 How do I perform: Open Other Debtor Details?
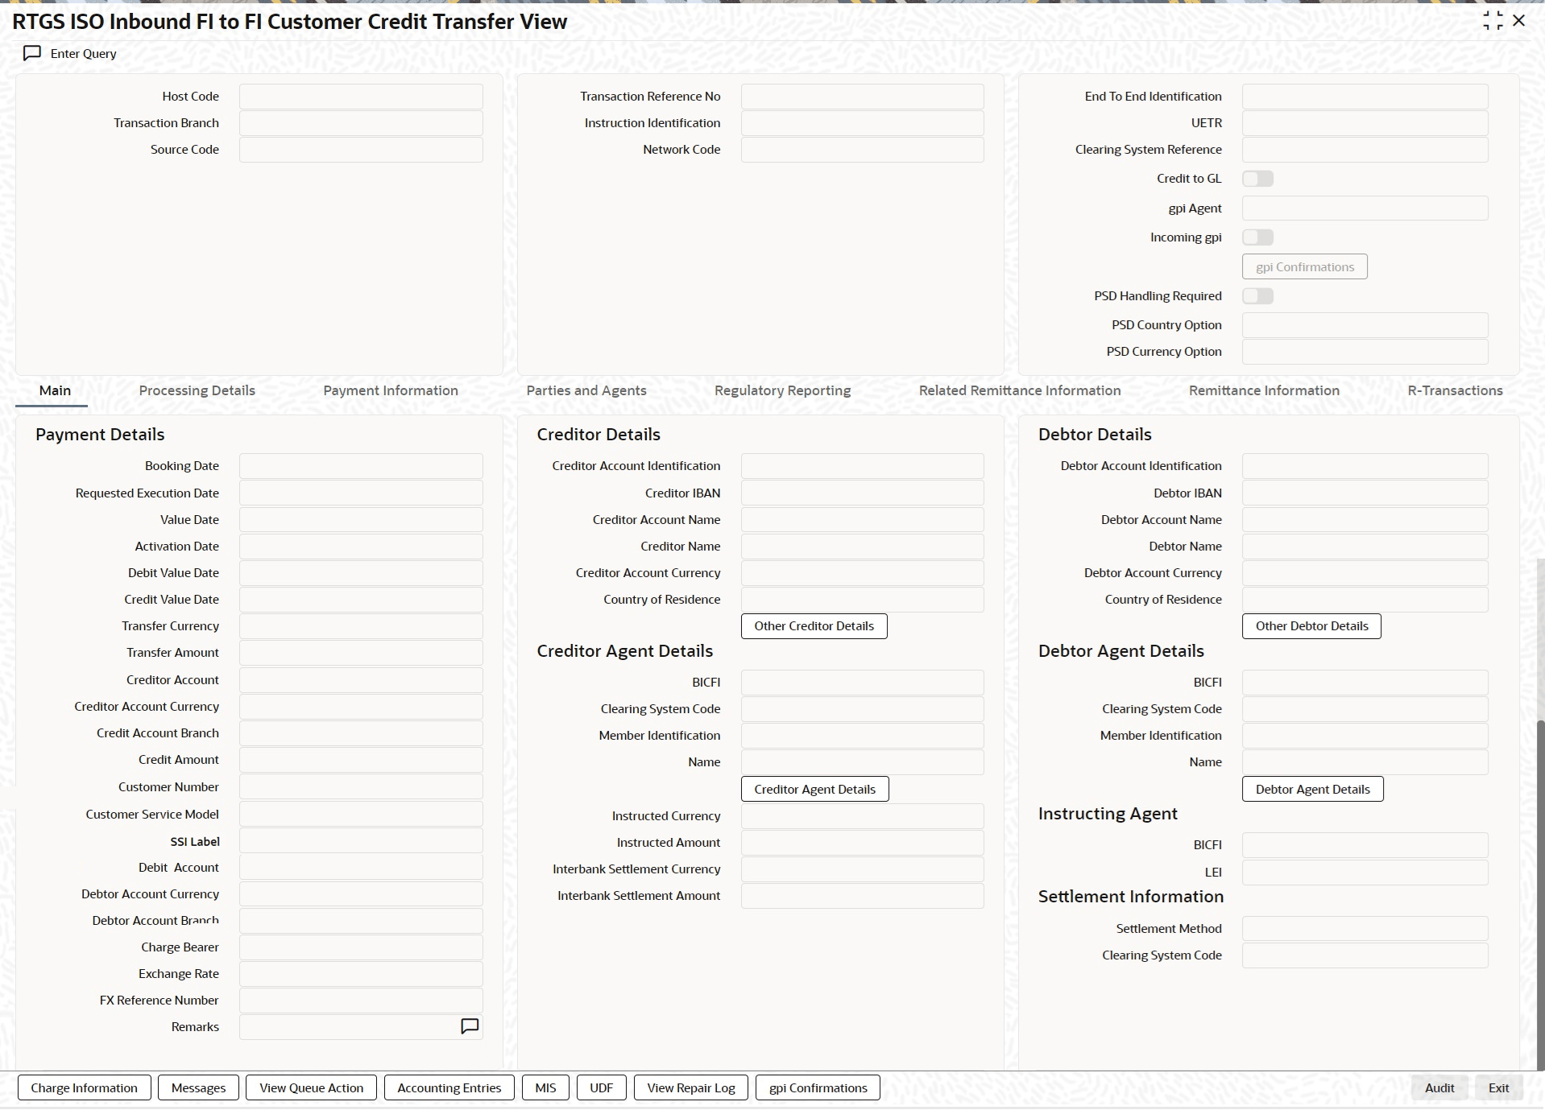click(x=1311, y=626)
